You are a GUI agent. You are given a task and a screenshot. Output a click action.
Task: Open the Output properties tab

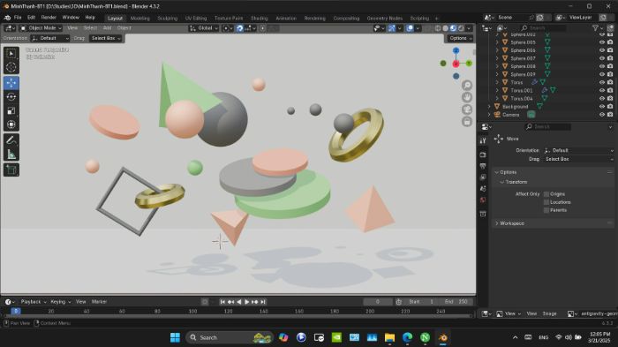(483, 166)
